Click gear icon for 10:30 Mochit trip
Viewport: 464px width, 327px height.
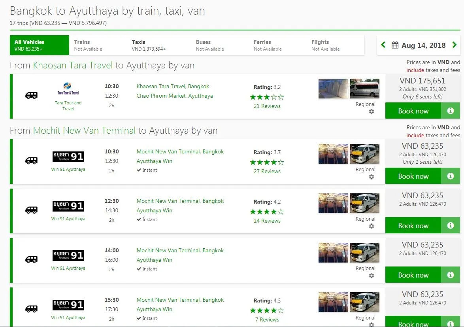(x=372, y=177)
